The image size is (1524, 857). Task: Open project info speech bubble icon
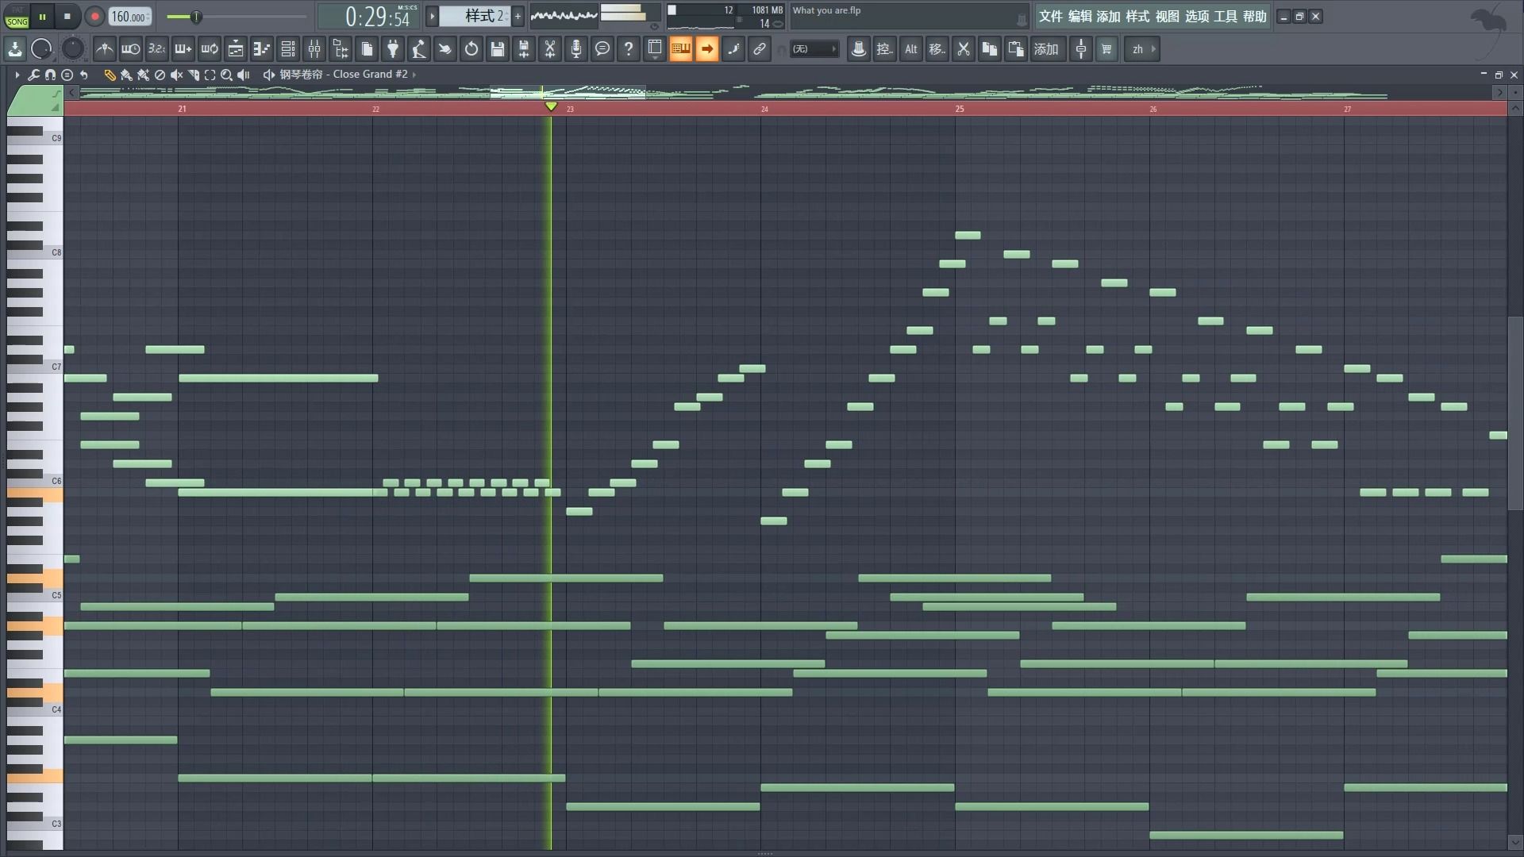602,49
